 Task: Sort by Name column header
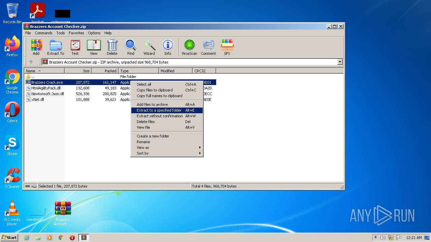[x=44, y=71]
